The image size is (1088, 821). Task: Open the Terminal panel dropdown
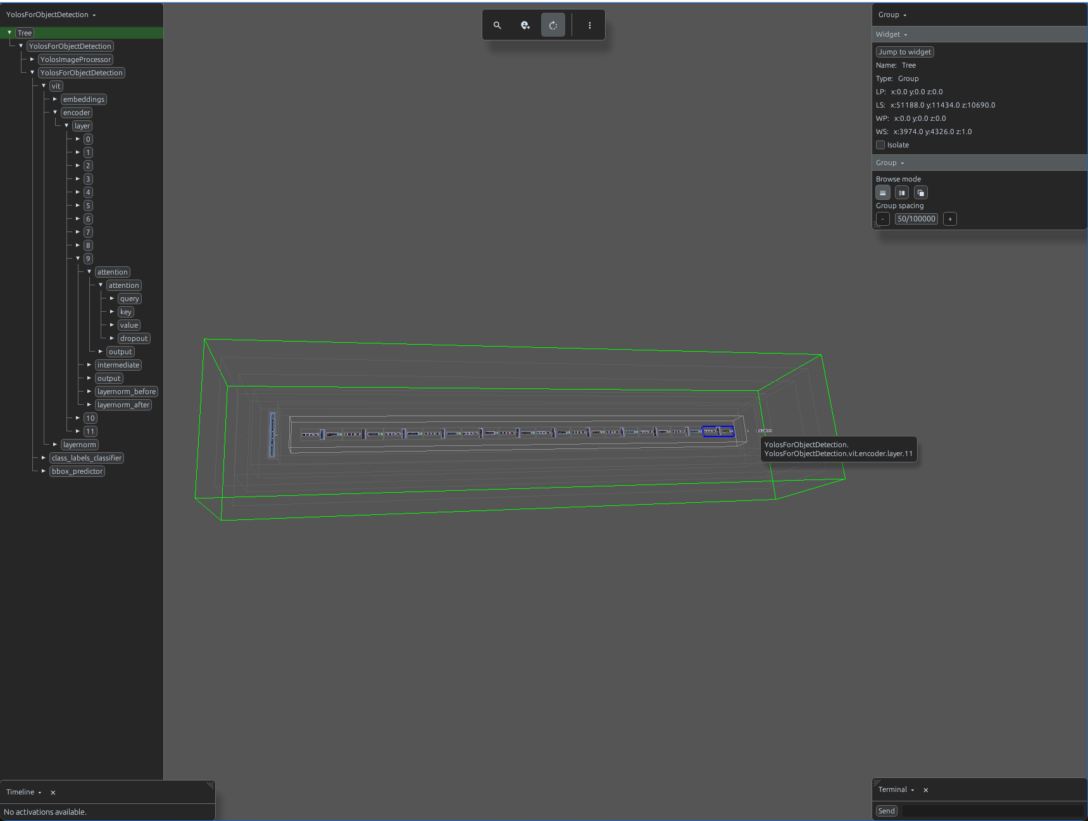point(896,789)
